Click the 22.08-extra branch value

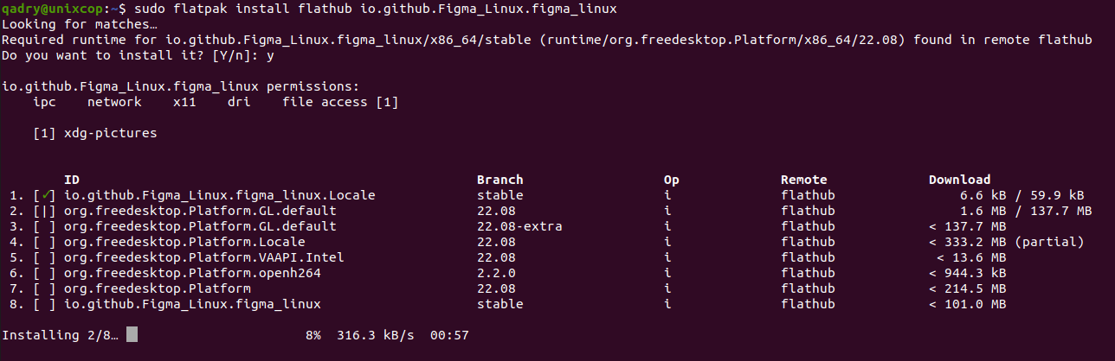(519, 227)
